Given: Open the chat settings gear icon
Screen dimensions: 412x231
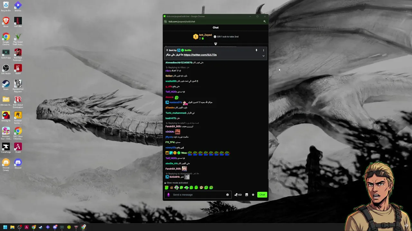Looking at the screenshot, I should pos(253,195).
